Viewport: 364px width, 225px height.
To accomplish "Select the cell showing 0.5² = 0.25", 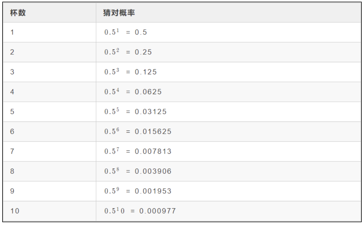I will click(128, 52).
